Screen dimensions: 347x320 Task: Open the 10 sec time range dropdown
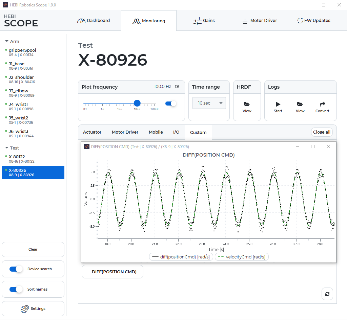pos(209,102)
